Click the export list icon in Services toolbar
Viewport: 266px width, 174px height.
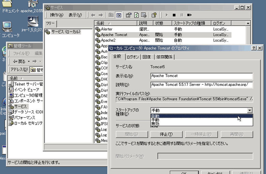coord(144,15)
